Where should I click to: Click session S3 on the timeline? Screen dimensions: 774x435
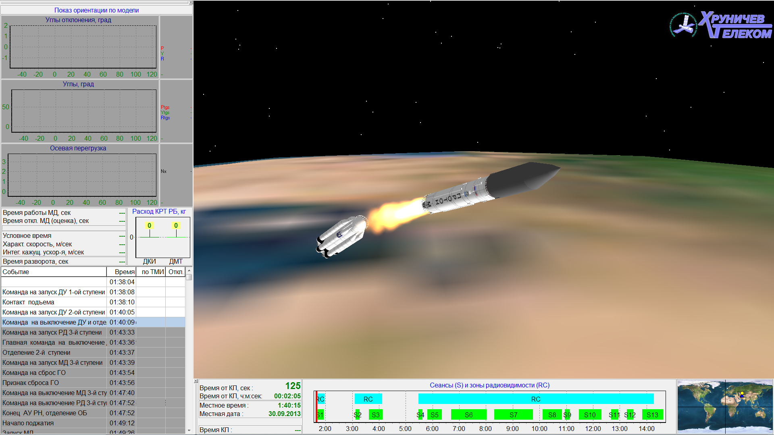tap(375, 415)
